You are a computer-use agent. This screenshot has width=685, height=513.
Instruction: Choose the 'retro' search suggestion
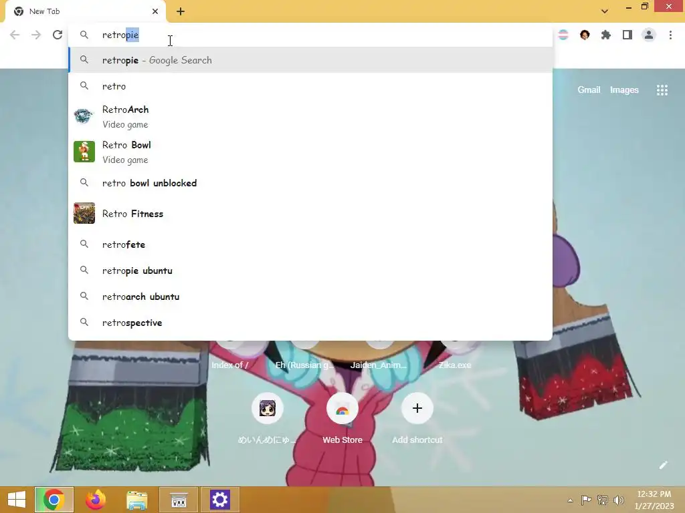[310, 86]
